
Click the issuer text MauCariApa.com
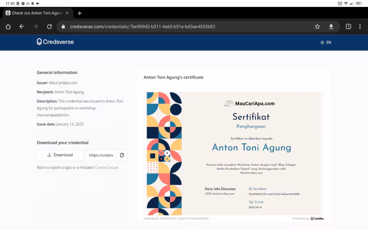point(63,83)
